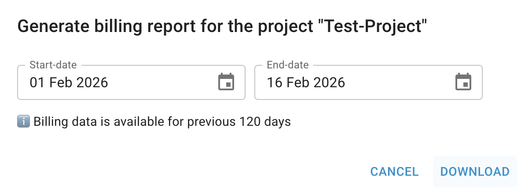Open the End-date calendar picker
Screen dimensions: 521x192
click(x=463, y=82)
